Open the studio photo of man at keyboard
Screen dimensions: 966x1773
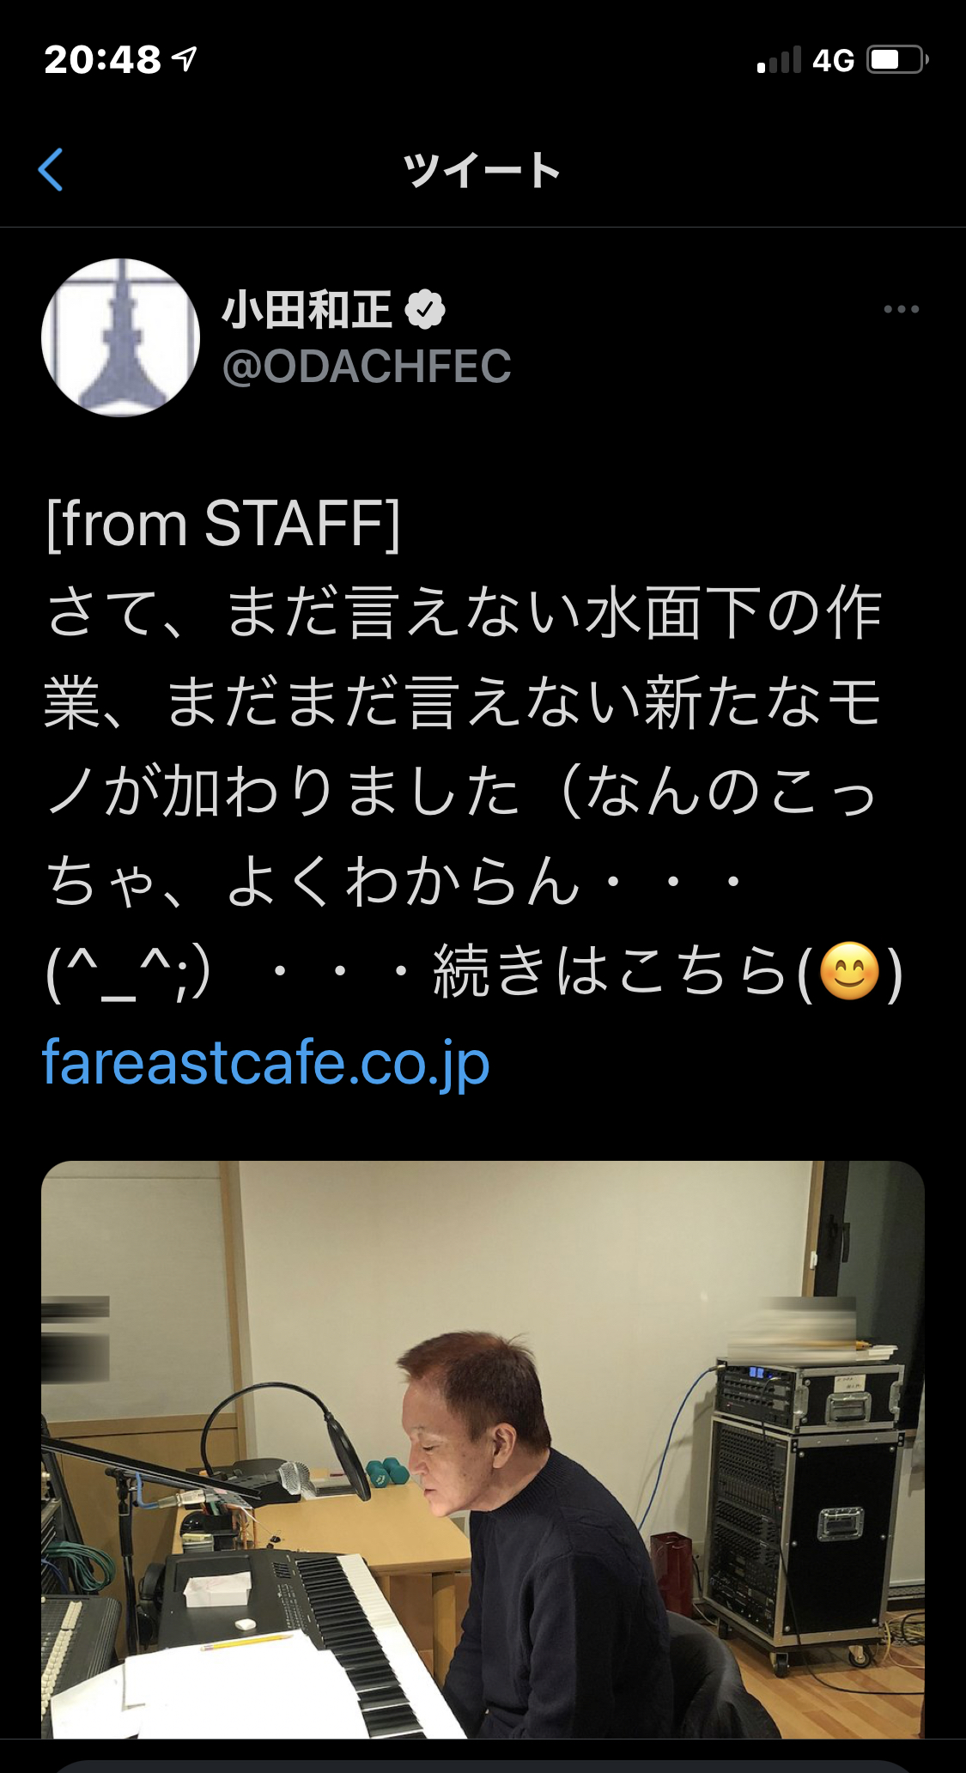(483, 1449)
